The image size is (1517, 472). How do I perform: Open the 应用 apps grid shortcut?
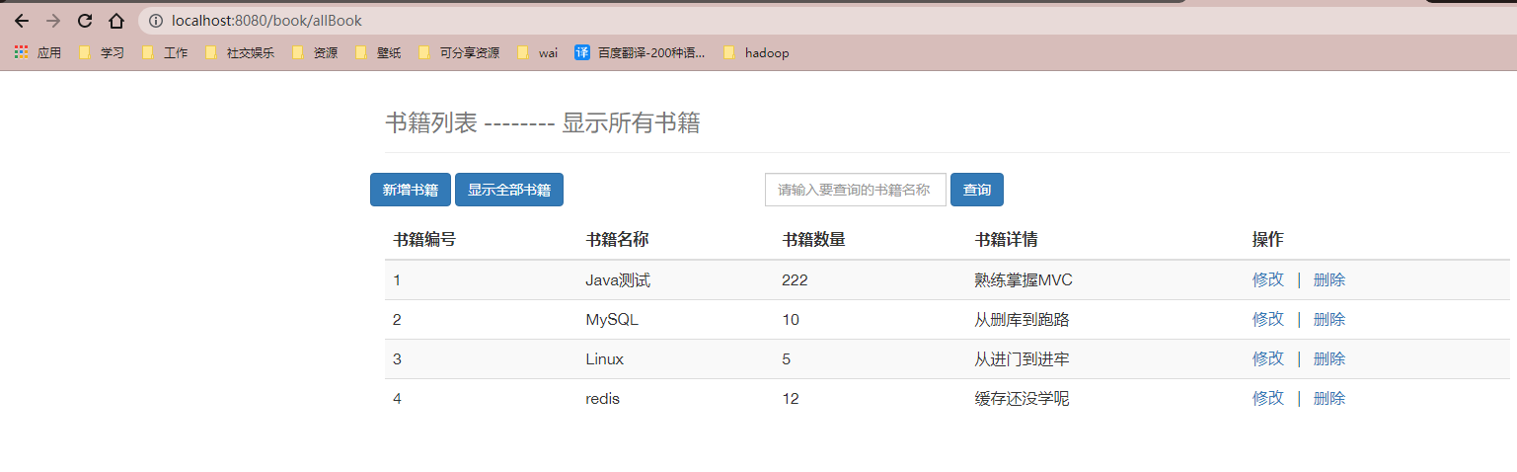pos(38,53)
